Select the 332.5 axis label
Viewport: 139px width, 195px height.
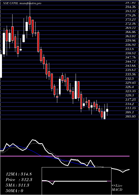(129, 79)
